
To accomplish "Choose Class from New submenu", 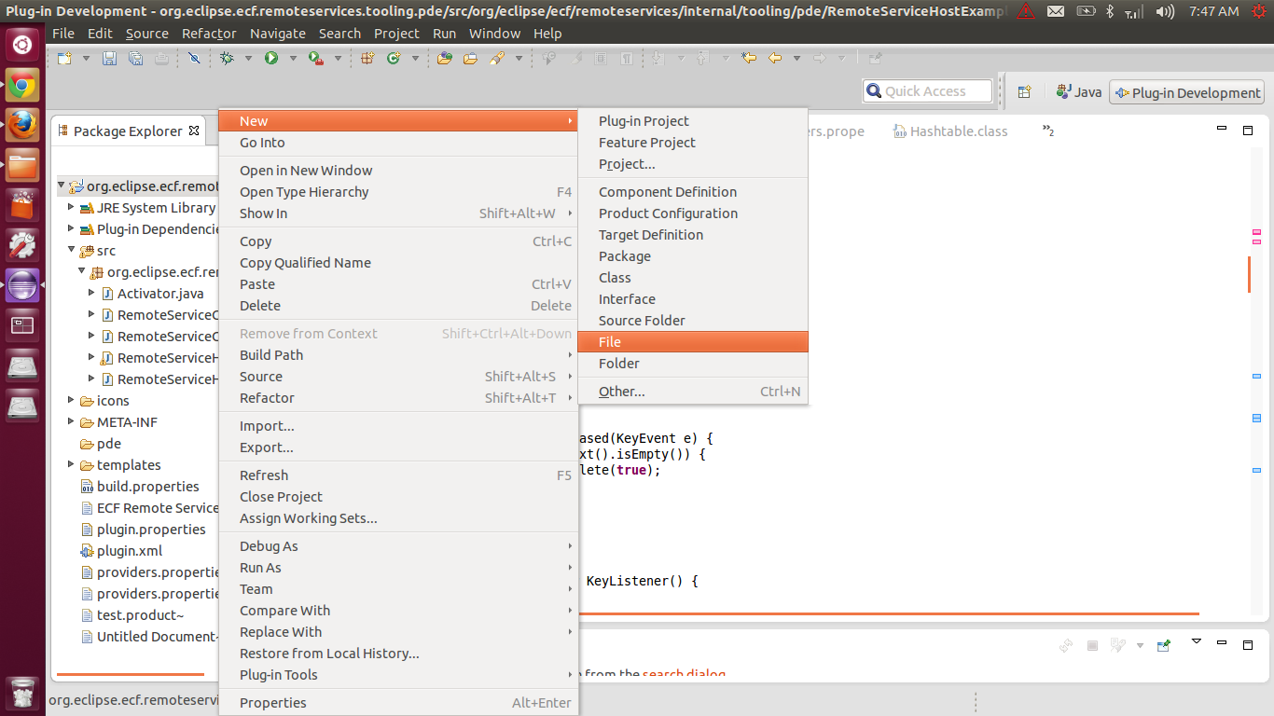I will [693, 277].
